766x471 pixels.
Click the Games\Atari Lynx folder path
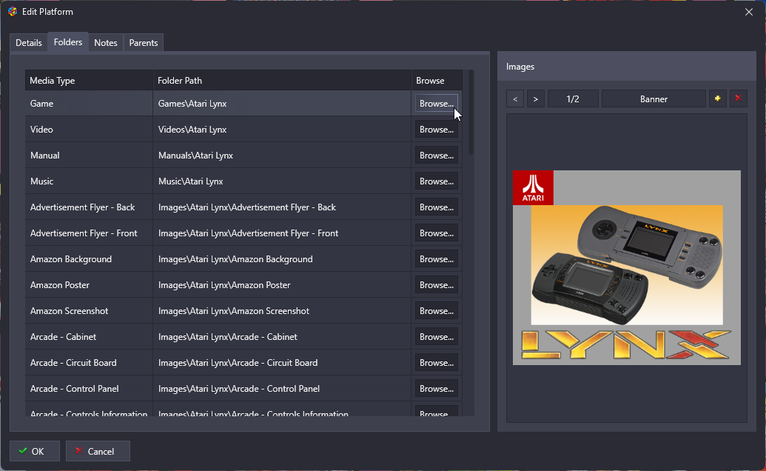tap(192, 104)
